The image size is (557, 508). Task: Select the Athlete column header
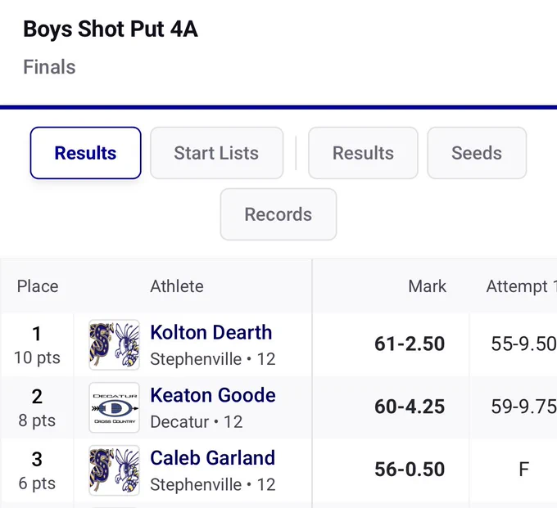177,286
